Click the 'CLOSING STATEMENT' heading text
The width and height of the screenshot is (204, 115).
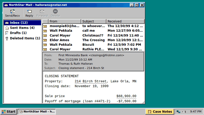click(62, 76)
